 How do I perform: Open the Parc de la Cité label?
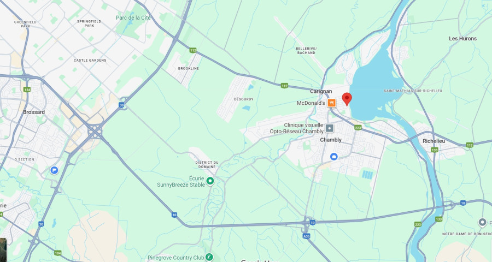133,18
